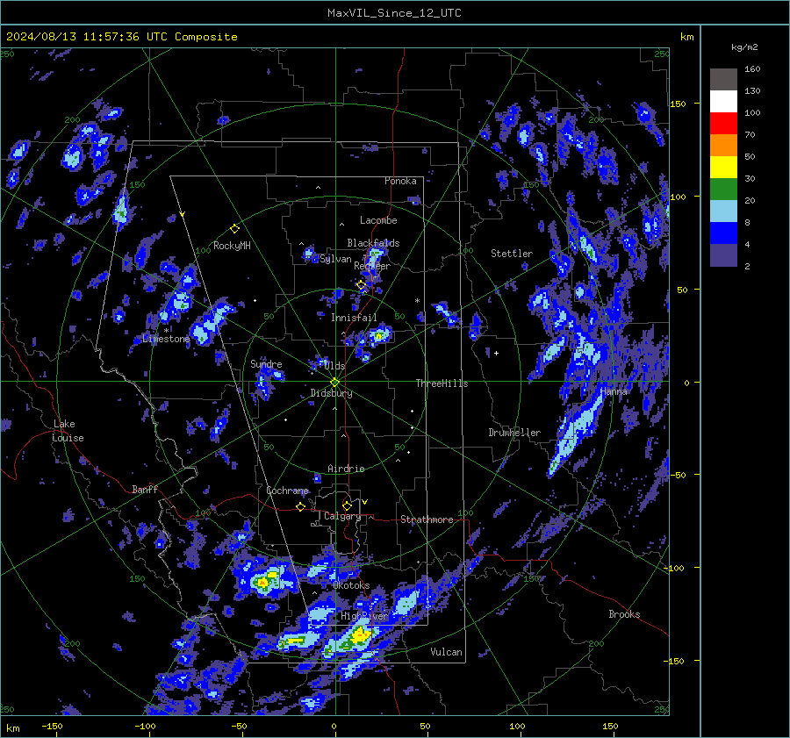Viewport: 790px width, 738px height.
Task: Click the km label on the bottom axis
Action: pyautogui.click(x=12, y=728)
